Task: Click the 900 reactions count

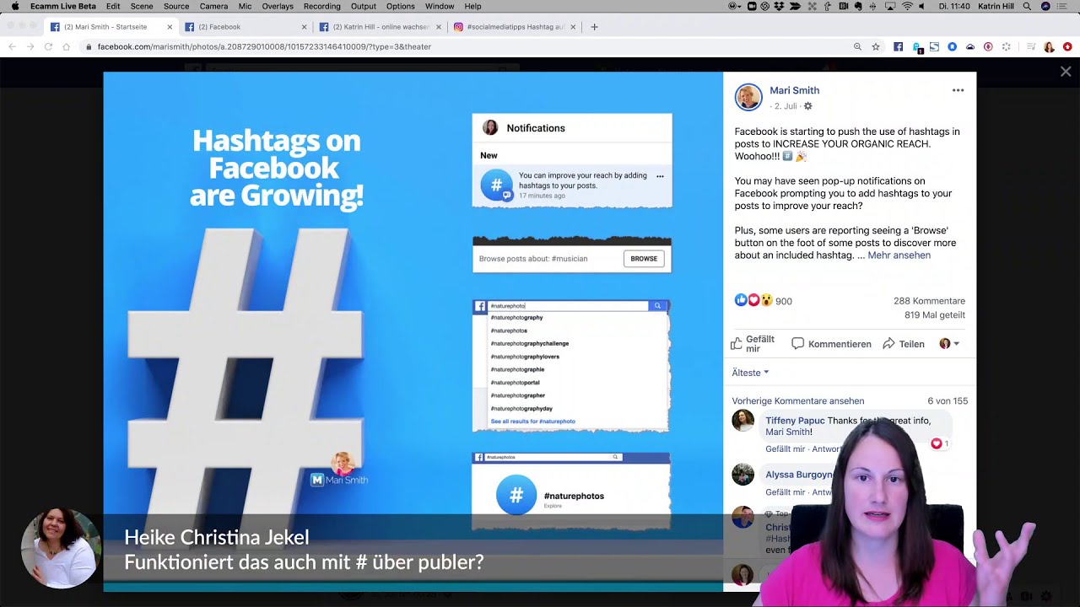Action: 783,301
